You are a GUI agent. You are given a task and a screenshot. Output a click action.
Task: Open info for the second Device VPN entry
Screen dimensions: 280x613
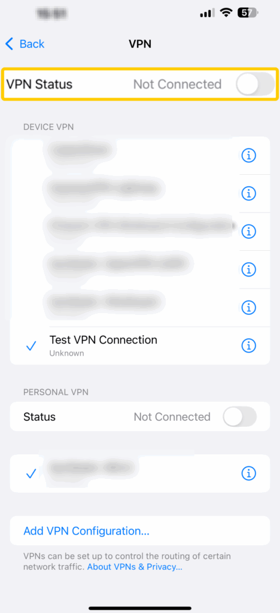tap(249, 193)
